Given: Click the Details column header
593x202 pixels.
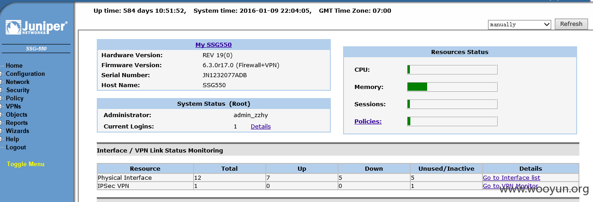Looking at the screenshot, I should [531, 168].
